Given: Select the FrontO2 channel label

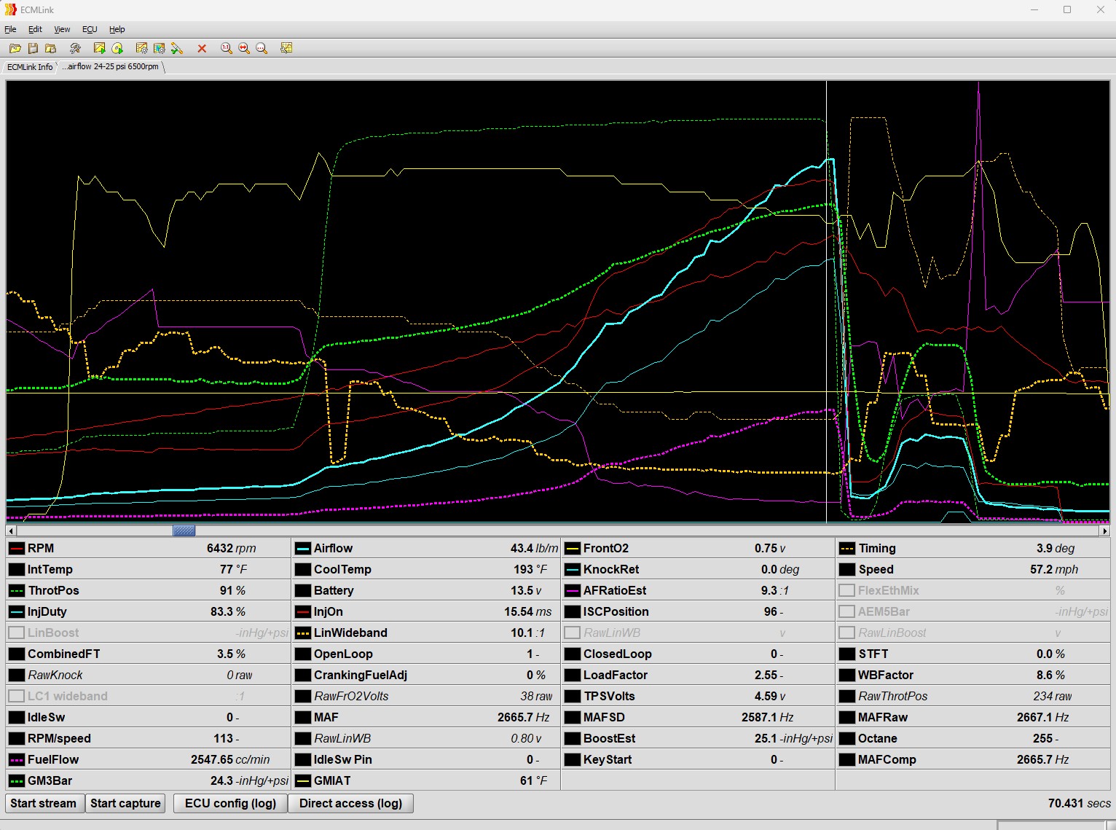Looking at the screenshot, I should click(x=606, y=548).
